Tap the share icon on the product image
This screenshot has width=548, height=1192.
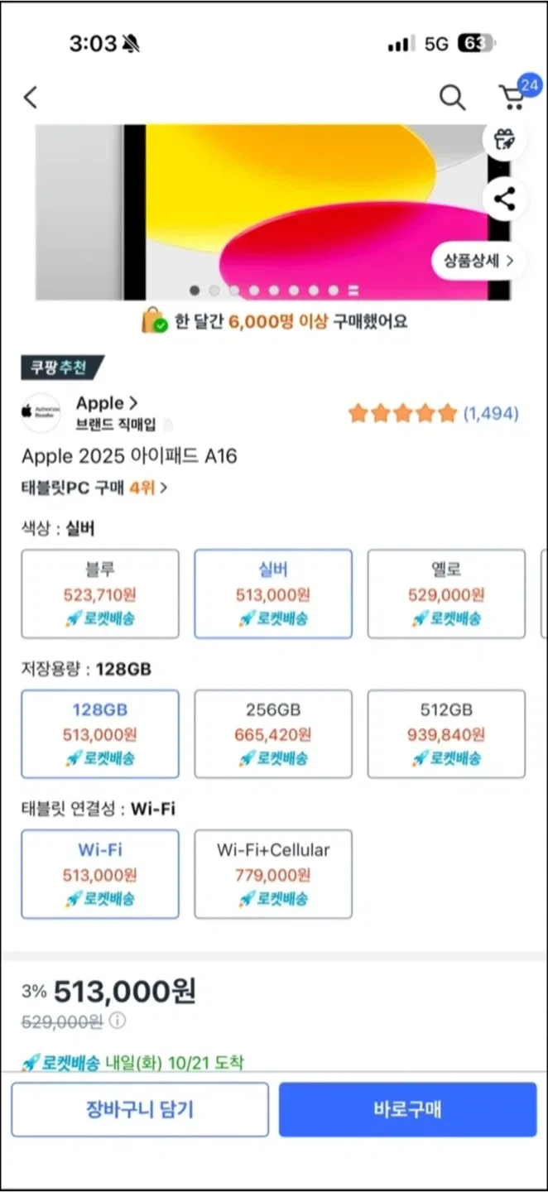click(503, 199)
